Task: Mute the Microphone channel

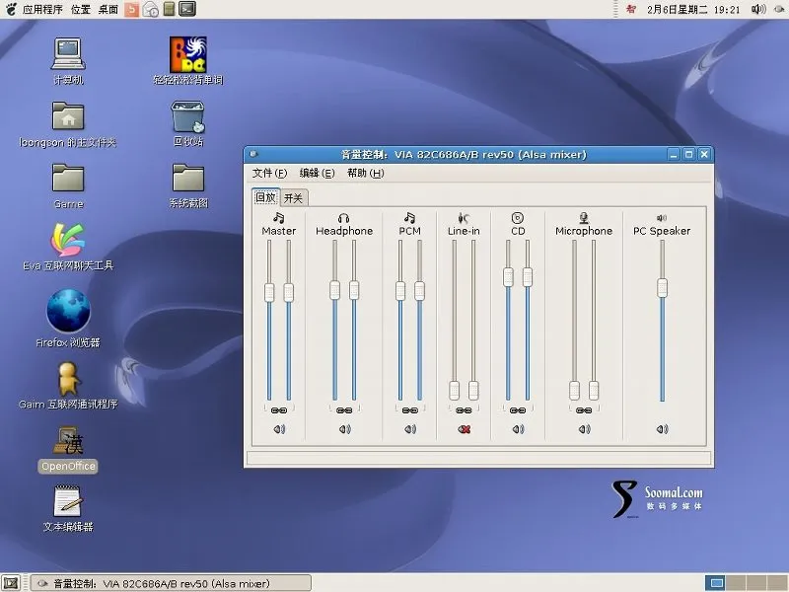Action: 584,429
